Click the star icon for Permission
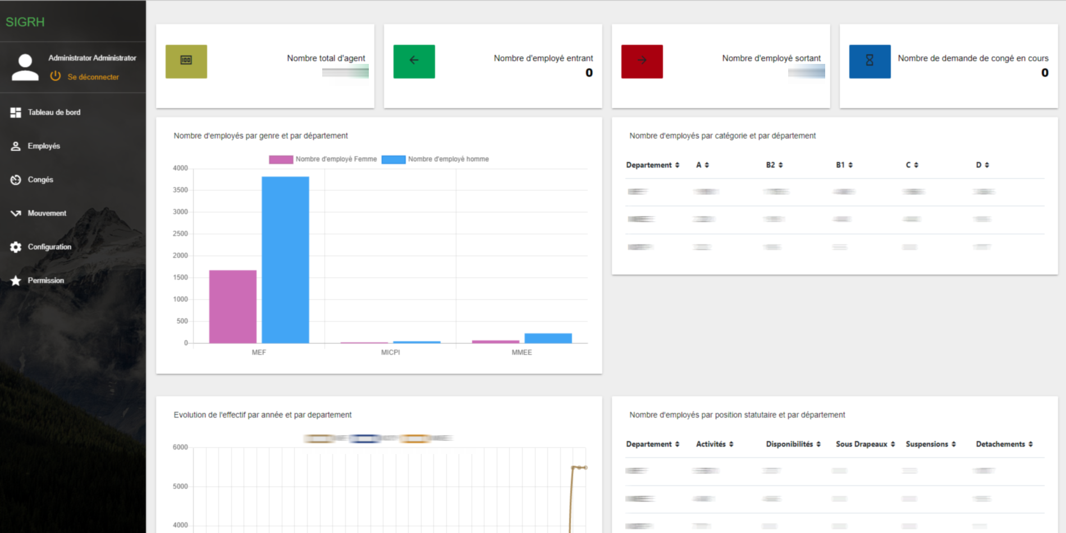The image size is (1066, 533). click(16, 281)
